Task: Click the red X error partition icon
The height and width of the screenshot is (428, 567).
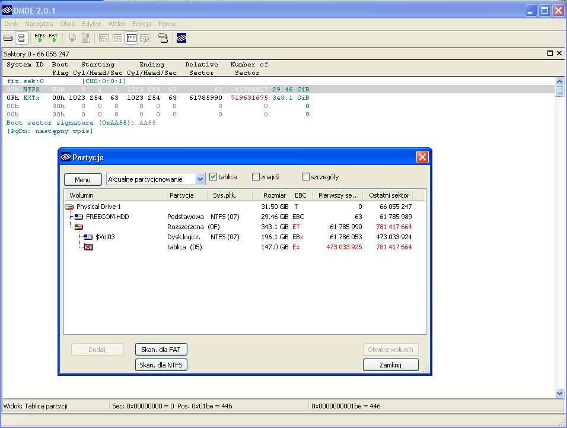Action: click(88, 247)
